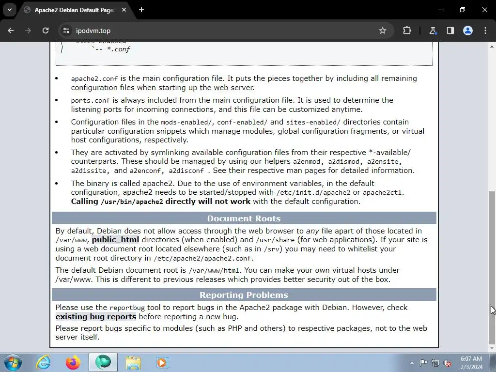Screen dimensions: 496x372
Task: Show hidden tray icons arrow
Action: click(412, 363)
